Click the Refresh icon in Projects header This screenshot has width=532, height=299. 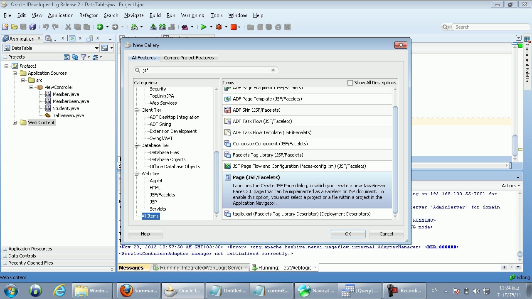pyautogui.click(x=75, y=57)
